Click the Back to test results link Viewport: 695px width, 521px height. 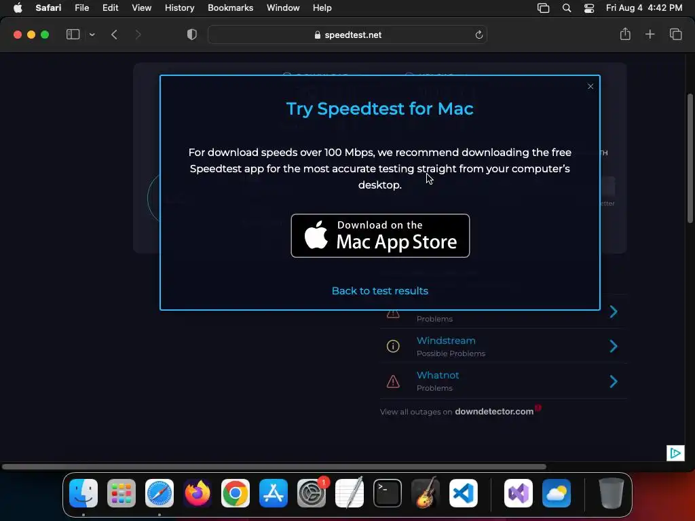pos(380,291)
